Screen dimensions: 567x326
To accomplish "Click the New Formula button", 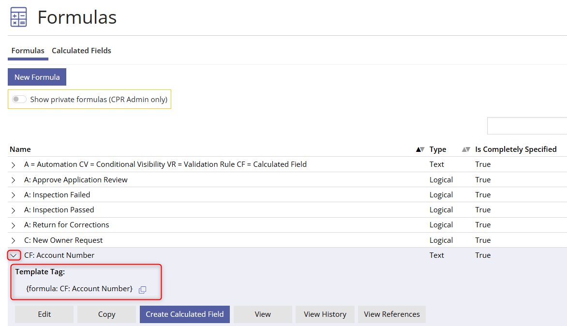I will (37, 77).
